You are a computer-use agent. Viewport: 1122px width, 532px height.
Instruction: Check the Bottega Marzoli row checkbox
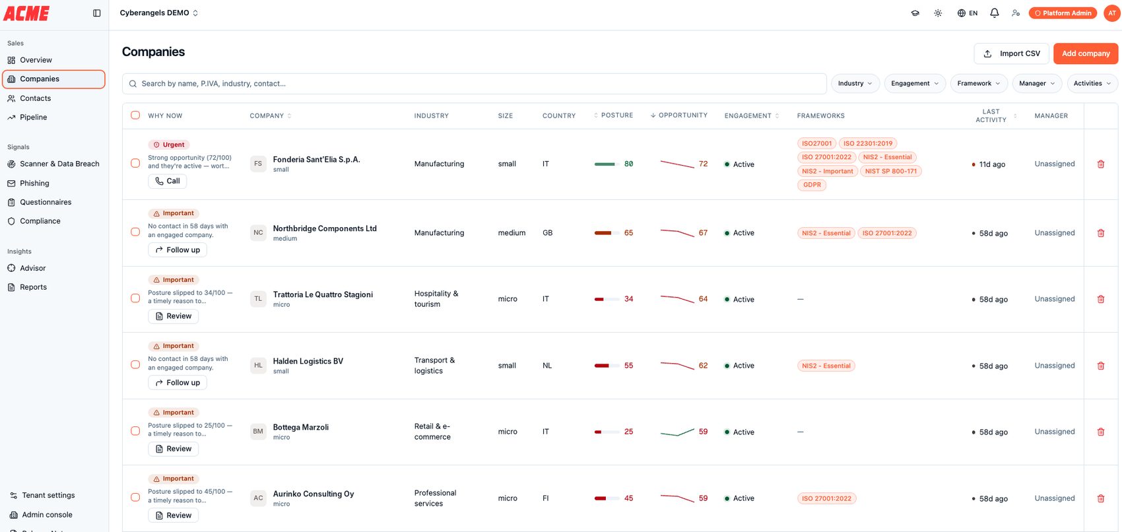135,431
